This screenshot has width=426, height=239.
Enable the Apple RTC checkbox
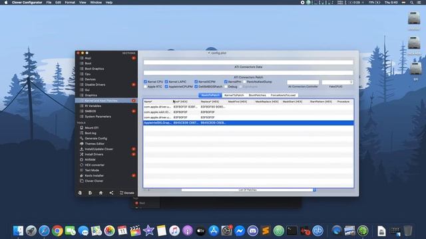[145, 87]
